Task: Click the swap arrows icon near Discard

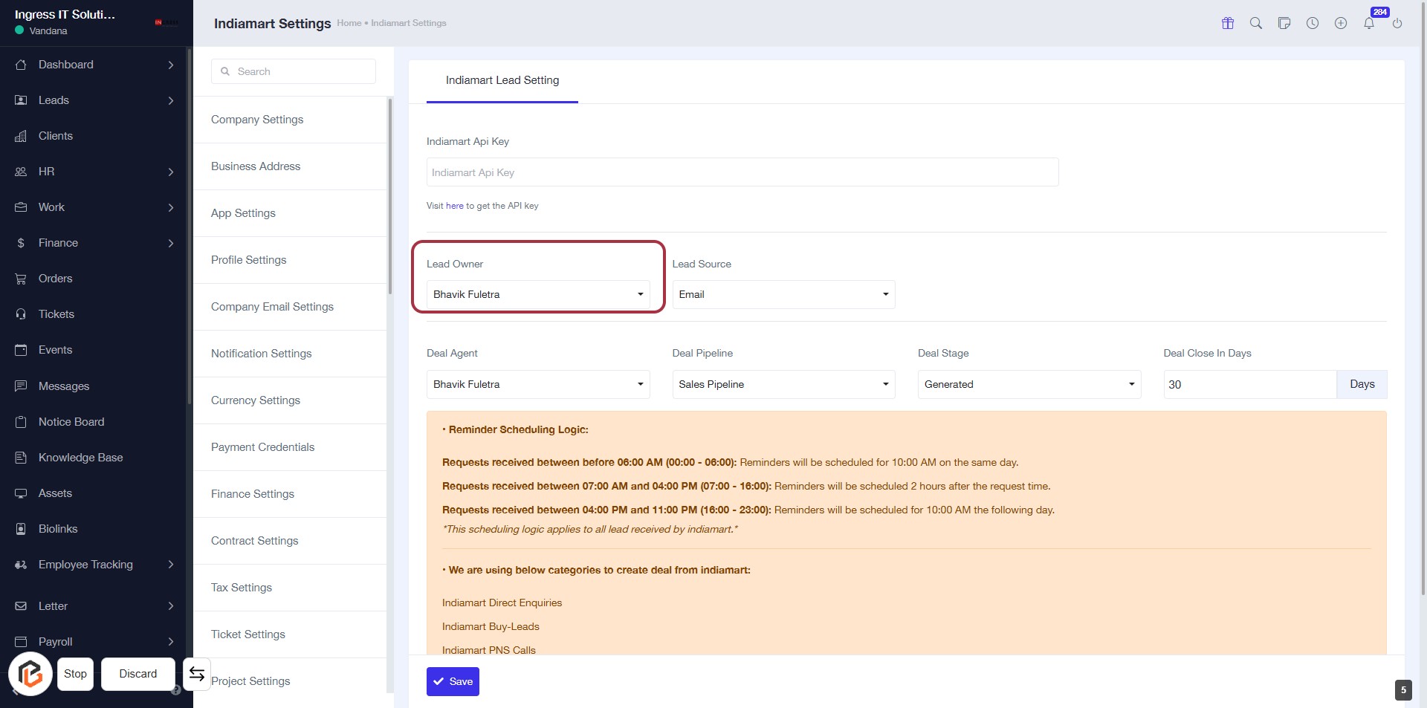Action: click(x=197, y=674)
